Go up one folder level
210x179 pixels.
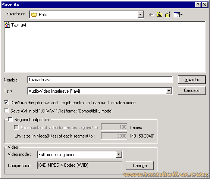159,15
